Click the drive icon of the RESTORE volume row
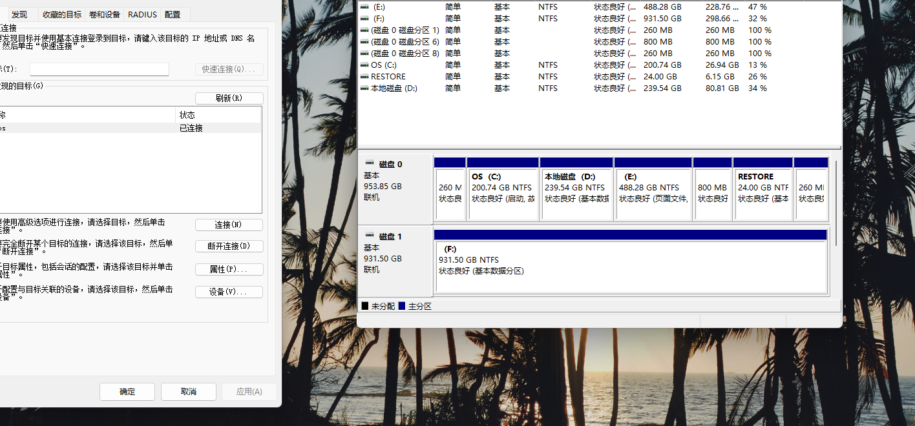 click(x=364, y=77)
